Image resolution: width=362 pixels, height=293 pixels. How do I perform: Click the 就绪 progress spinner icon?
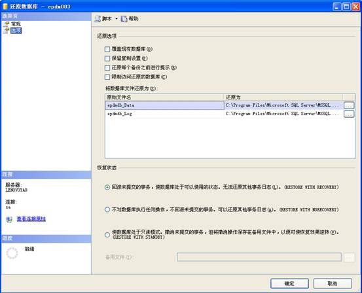[12, 253]
